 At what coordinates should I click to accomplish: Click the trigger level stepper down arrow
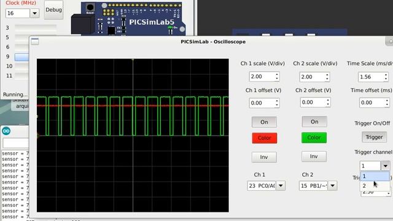coord(388,193)
